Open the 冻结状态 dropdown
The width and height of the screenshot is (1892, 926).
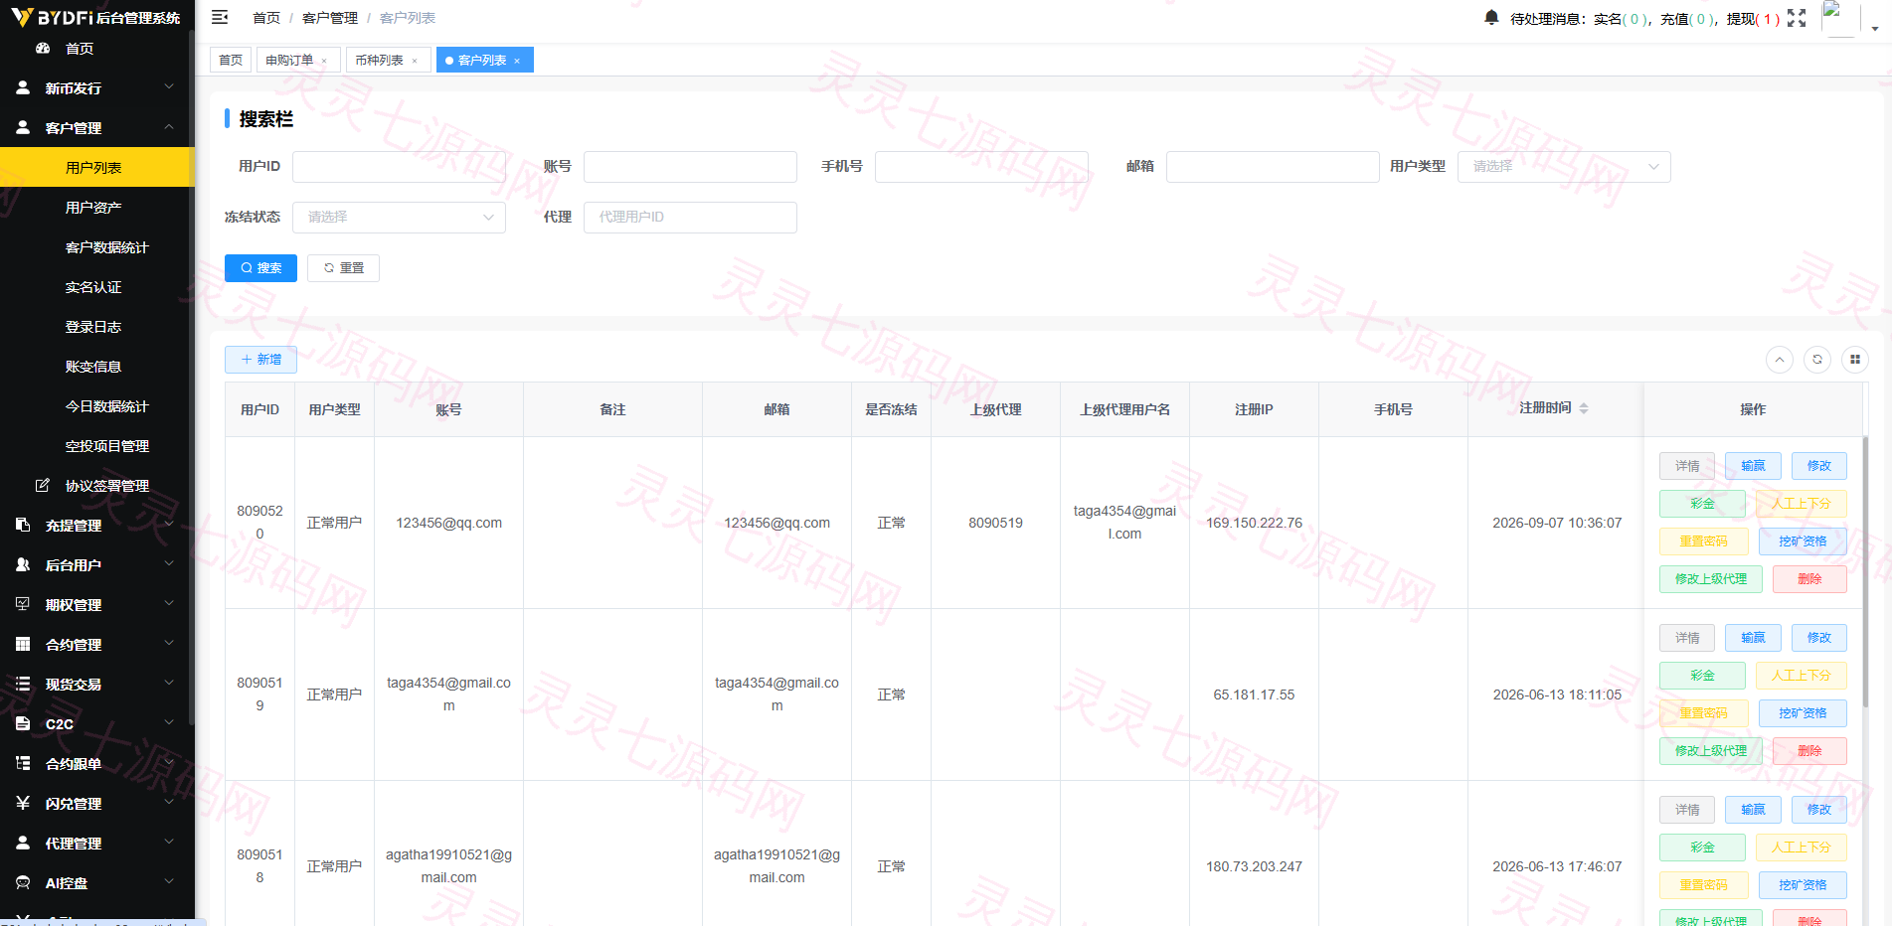pyautogui.click(x=399, y=218)
